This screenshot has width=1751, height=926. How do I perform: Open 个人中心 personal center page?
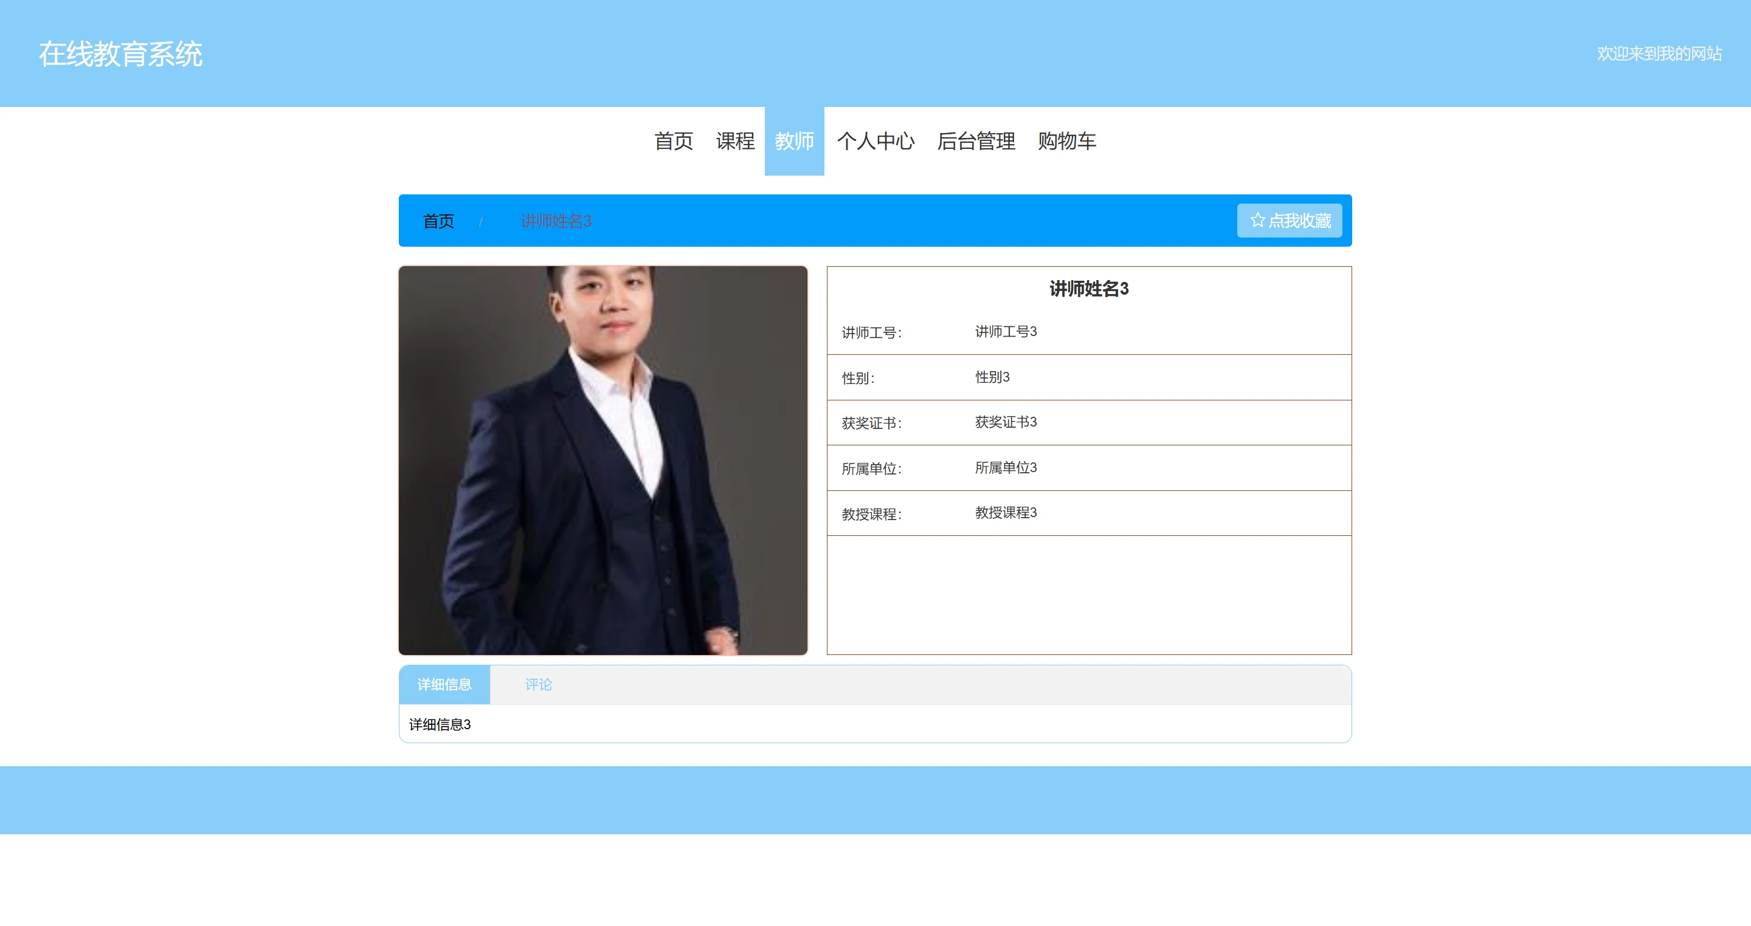tap(875, 140)
